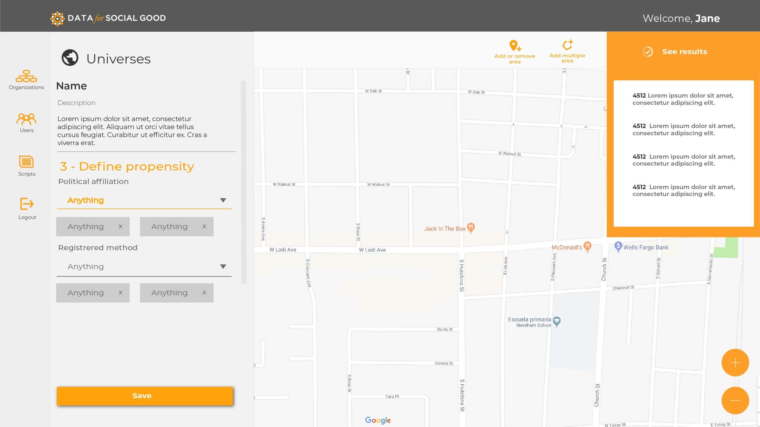Viewport: 760px width, 427px height.
Task: Expand the Political affiliation dropdown
Action: pos(223,200)
